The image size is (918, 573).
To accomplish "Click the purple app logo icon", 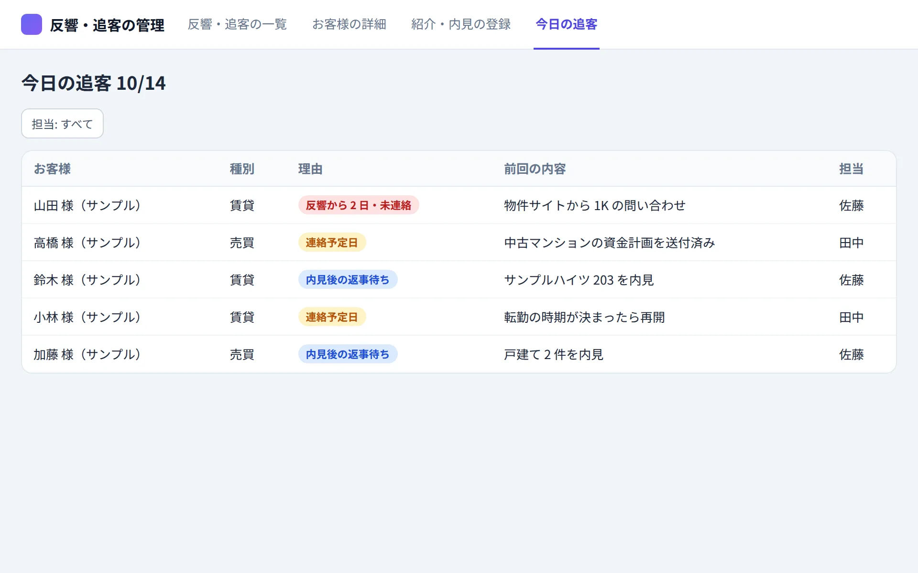I will [x=32, y=24].
